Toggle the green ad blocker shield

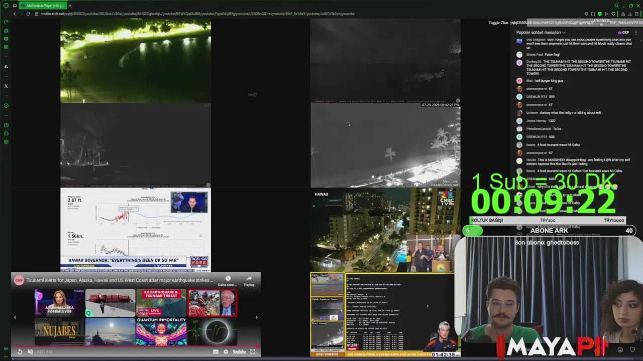click(x=599, y=14)
